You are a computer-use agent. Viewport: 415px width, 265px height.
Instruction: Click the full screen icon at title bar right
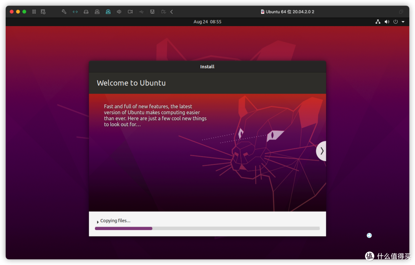point(401,12)
